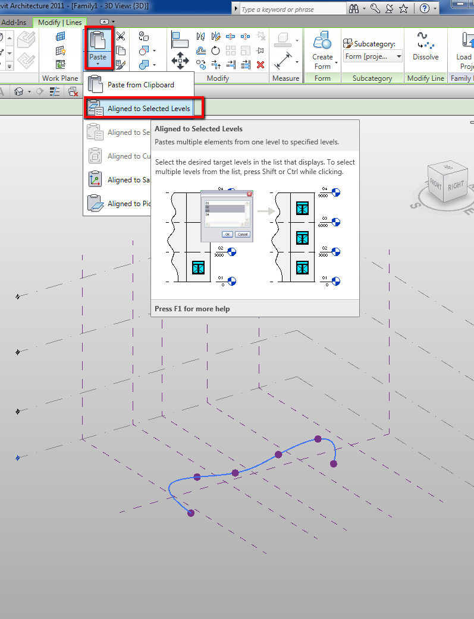474x619 pixels.
Task: Click the Set Work Plane icon
Action: 61,37
